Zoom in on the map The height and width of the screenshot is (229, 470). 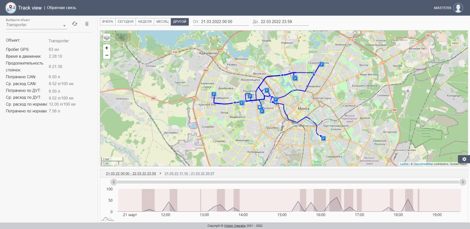click(x=106, y=48)
